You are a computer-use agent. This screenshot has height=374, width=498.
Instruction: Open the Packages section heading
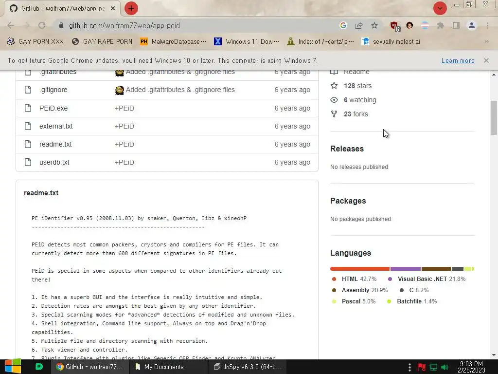[x=348, y=201]
